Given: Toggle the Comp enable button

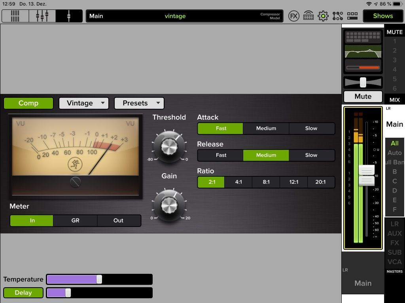Looking at the screenshot, I should [x=28, y=103].
